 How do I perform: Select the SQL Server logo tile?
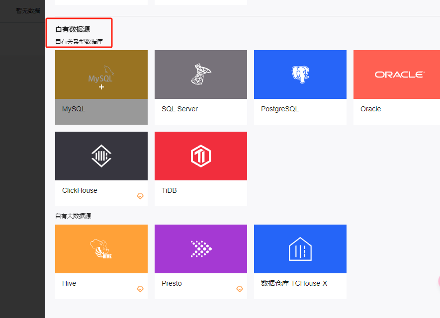[x=201, y=75]
